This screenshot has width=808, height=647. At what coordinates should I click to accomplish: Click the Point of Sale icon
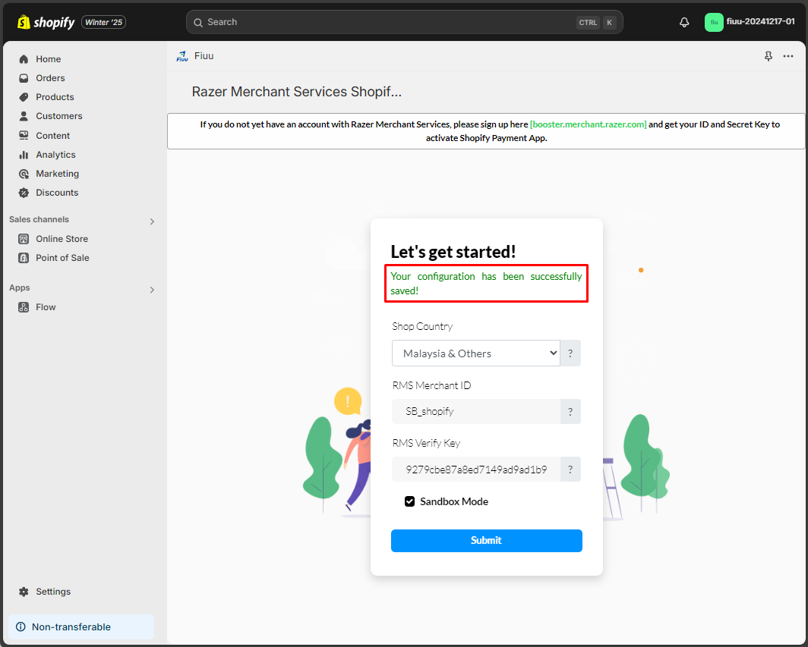pyautogui.click(x=24, y=258)
